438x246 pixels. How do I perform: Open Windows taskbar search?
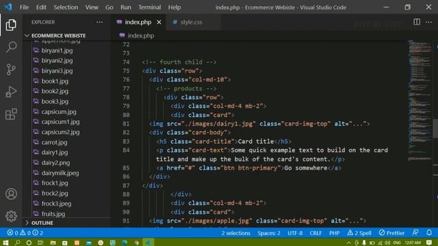(17, 243)
